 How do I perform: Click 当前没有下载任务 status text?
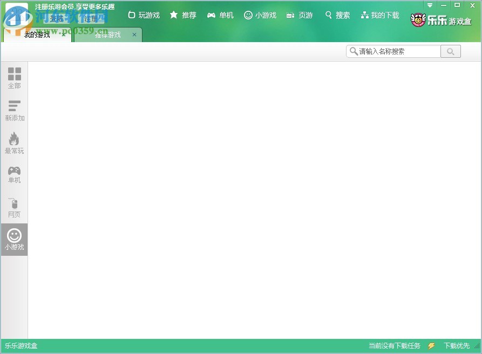395,346
